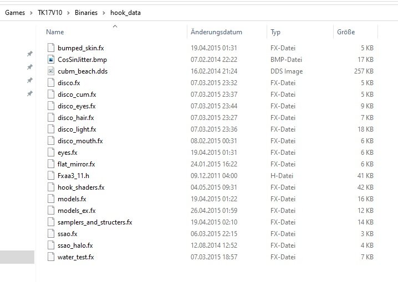Viewport: 398px width, 282px height.
Task: Select file name disco_mouth.fx
Action: click(80, 141)
